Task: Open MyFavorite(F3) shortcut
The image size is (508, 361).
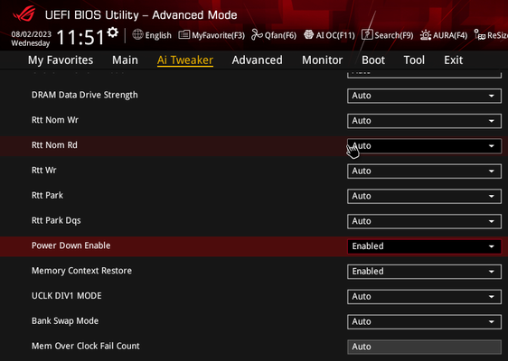Action: [218, 35]
